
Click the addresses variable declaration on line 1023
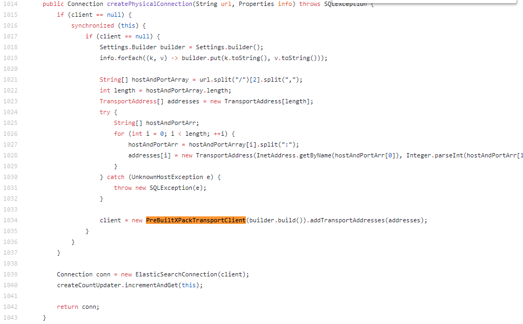[183, 101]
